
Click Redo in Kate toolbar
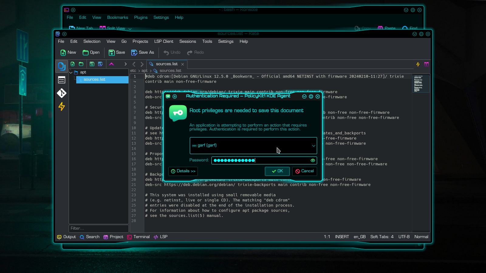pyautogui.click(x=195, y=52)
